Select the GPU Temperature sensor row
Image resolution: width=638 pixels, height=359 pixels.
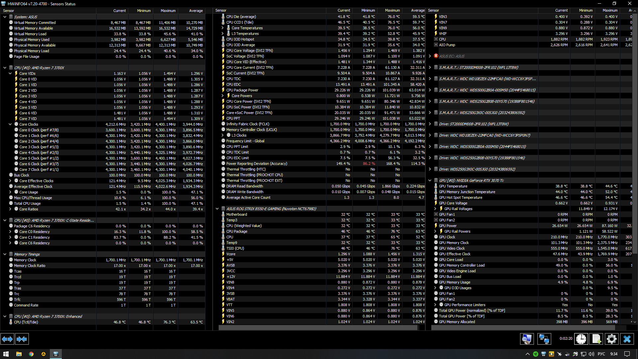[453, 186]
